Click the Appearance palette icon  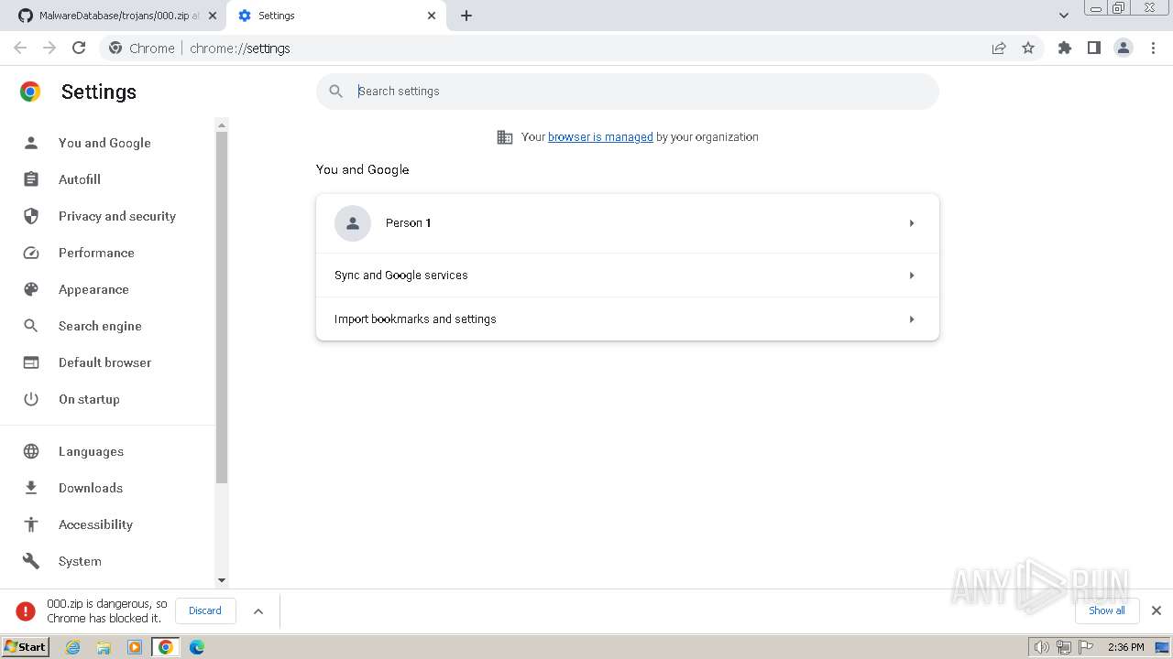pyautogui.click(x=31, y=289)
